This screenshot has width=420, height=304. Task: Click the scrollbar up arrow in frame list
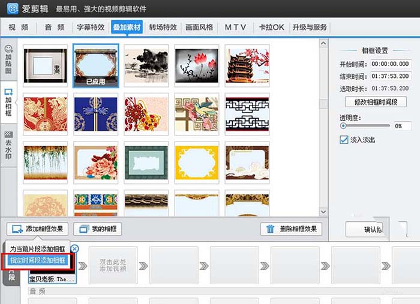point(323,45)
